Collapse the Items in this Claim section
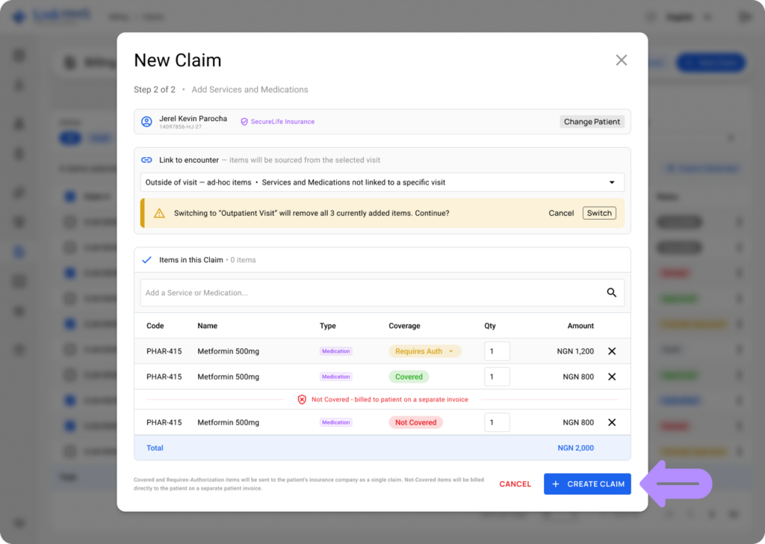The image size is (765, 544). 146,260
